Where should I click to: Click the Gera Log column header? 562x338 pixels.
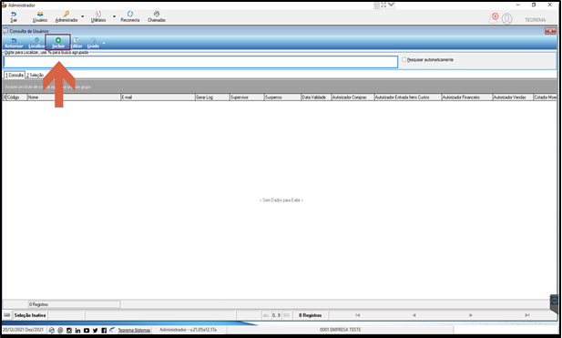click(212, 97)
